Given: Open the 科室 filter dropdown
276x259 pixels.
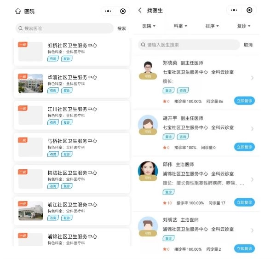Looking at the screenshot, I should [180, 26].
